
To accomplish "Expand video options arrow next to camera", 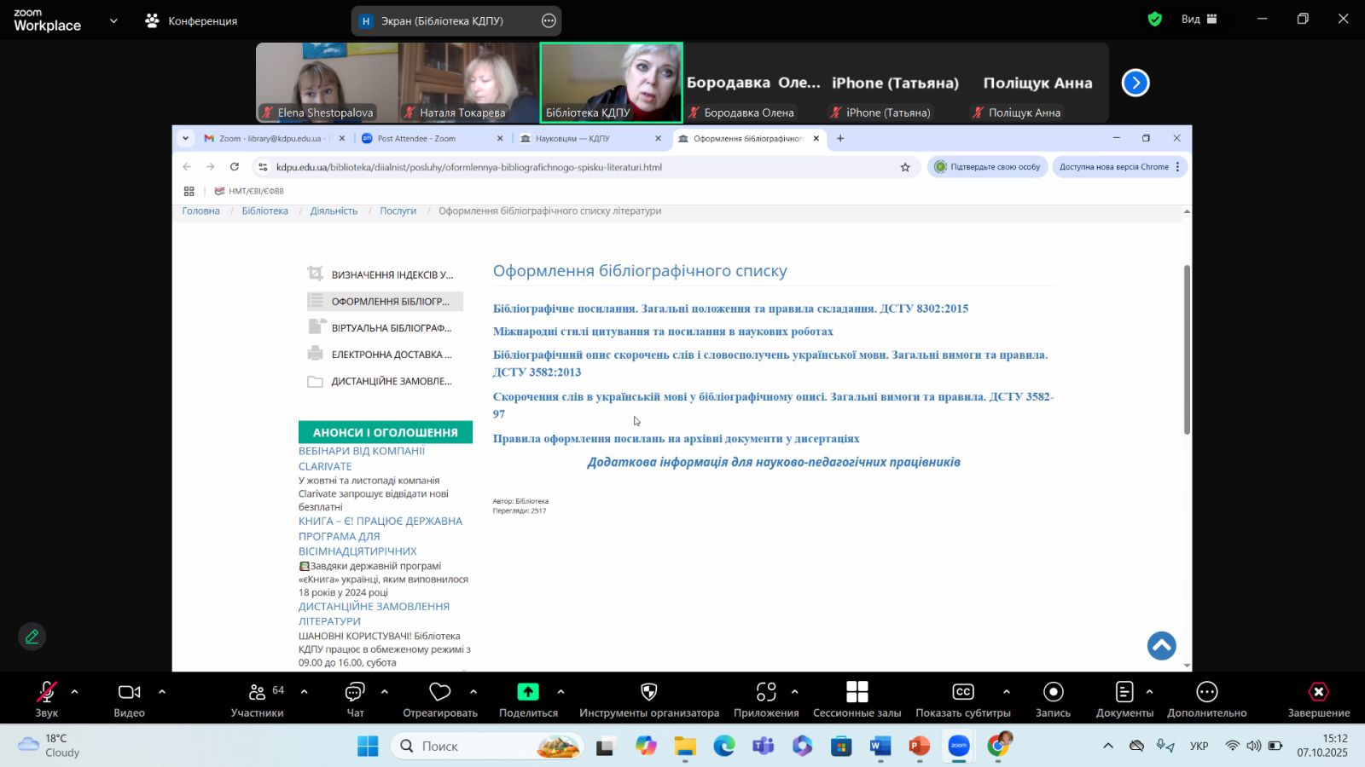I will coord(162,692).
